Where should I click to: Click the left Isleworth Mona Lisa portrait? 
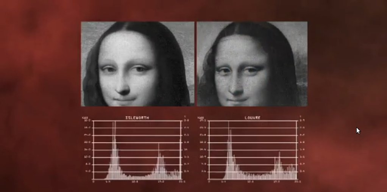click(x=138, y=64)
